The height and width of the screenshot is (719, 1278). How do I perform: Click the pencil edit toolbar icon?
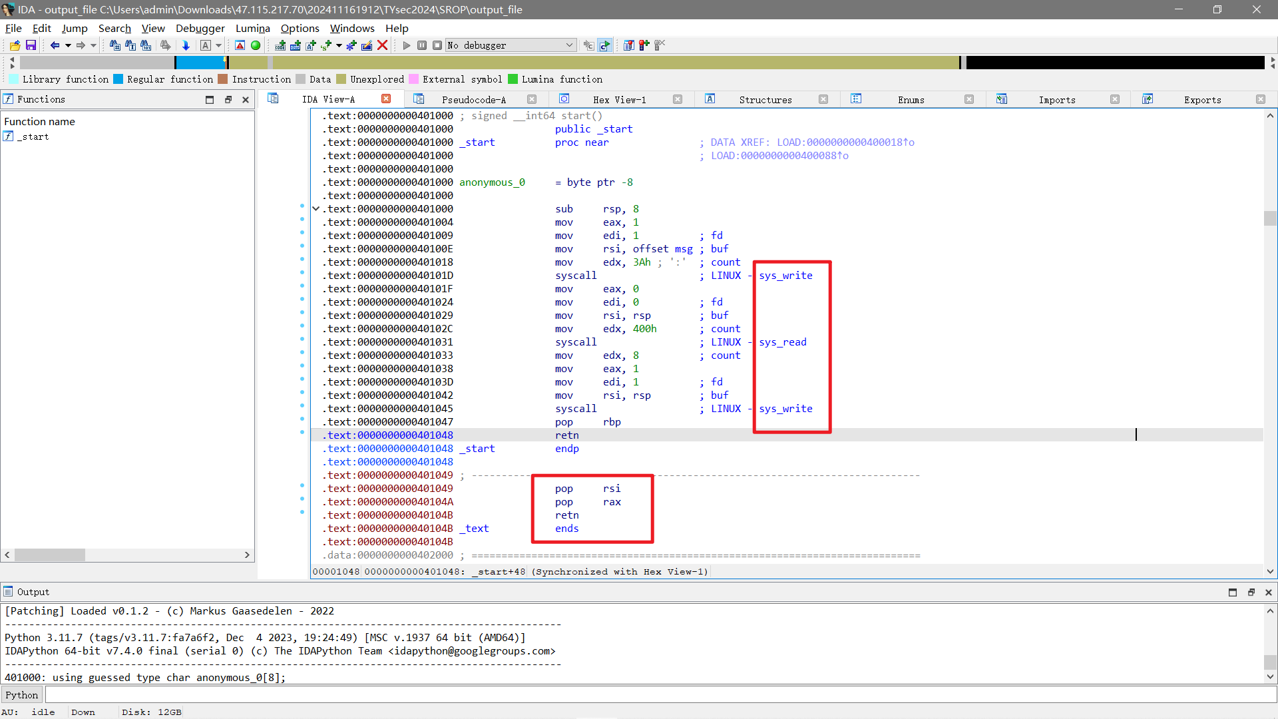coord(367,45)
